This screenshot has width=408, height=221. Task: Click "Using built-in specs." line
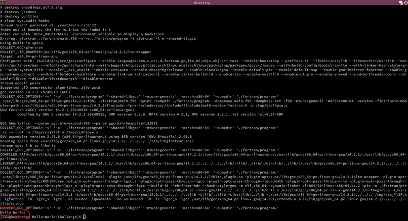(x=22, y=43)
